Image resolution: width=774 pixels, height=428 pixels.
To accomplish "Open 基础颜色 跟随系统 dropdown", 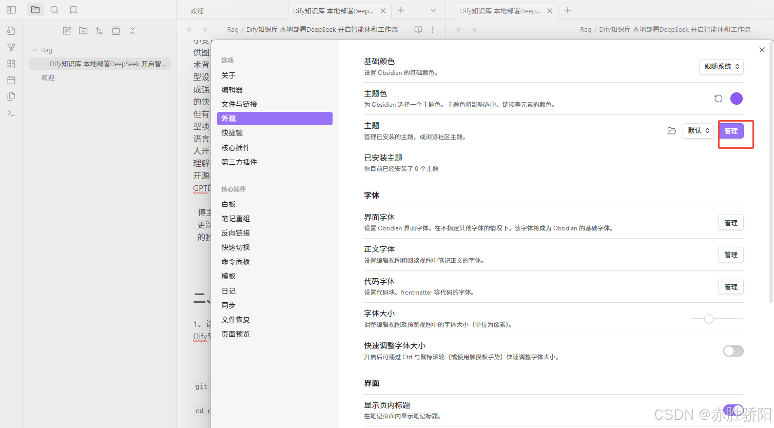I will pos(721,67).
